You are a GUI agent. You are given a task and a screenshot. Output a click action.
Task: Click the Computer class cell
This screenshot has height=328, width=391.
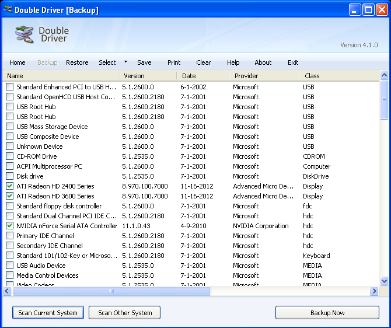click(x=316, y=166)
